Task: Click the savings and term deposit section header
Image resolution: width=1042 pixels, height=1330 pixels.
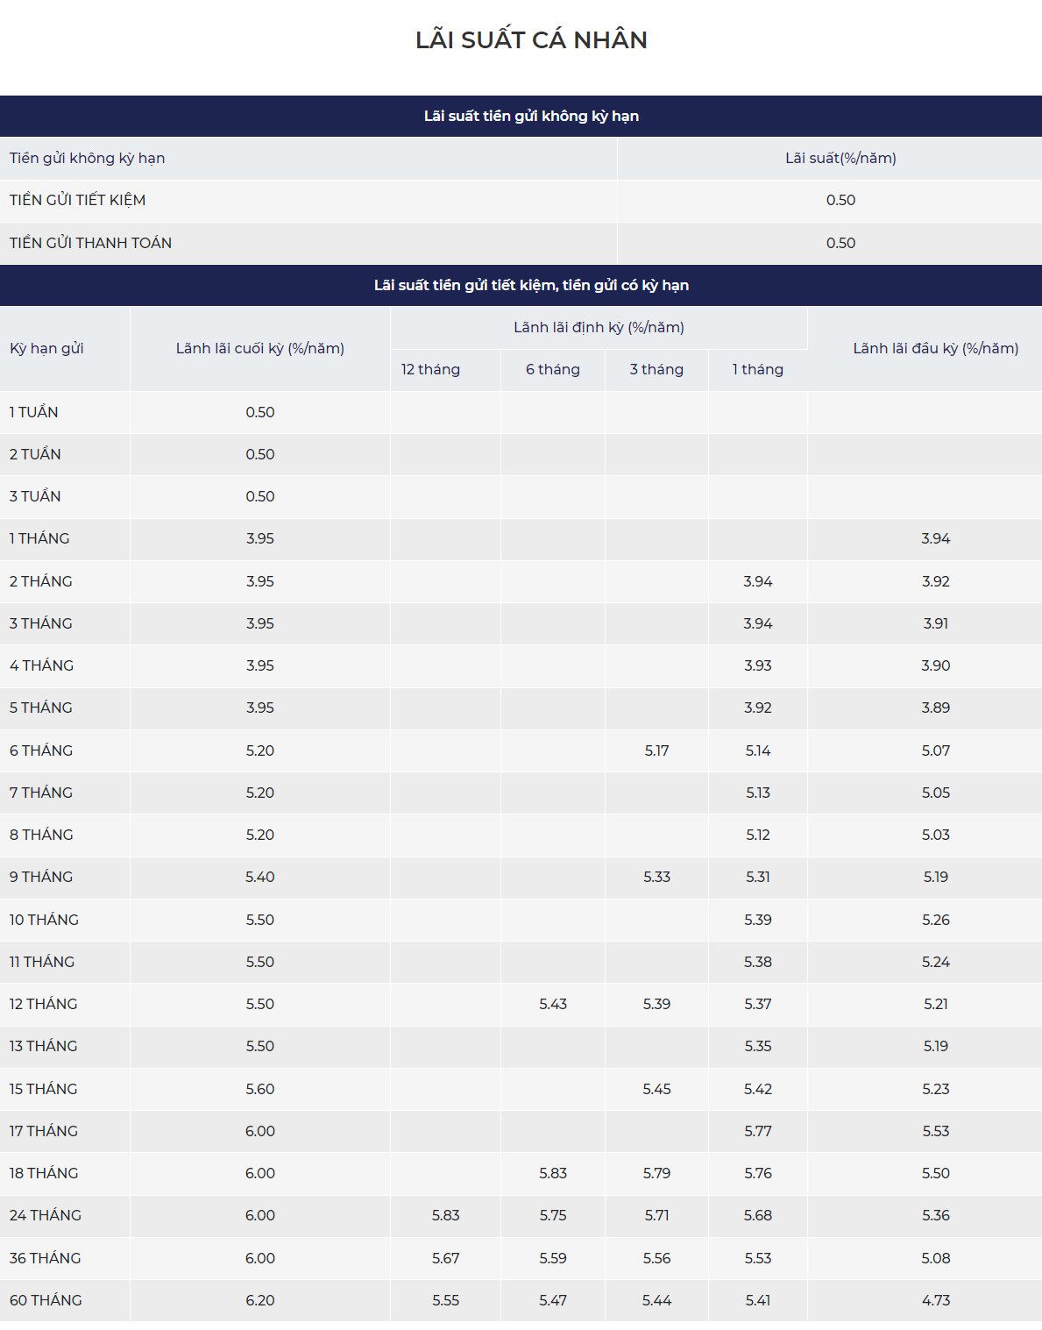Action: coord(531,285)
